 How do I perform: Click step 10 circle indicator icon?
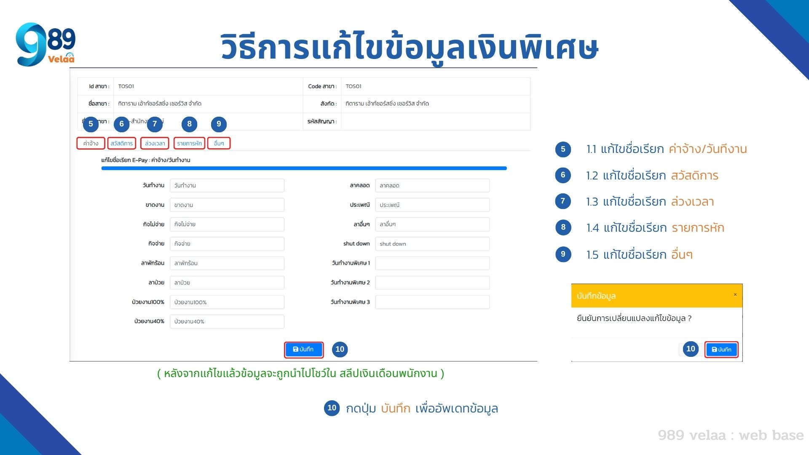click(340, 348)
